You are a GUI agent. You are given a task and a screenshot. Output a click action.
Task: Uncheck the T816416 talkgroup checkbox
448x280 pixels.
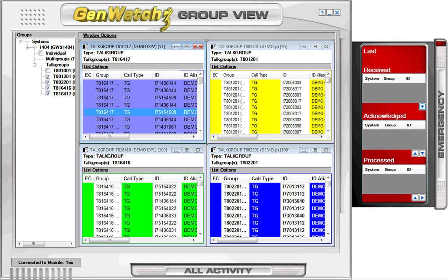click(48, 88)
